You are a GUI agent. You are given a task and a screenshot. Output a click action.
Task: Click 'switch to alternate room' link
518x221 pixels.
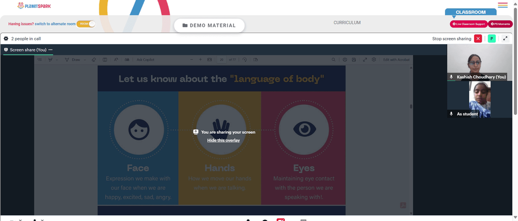click(x=55, y=24)
